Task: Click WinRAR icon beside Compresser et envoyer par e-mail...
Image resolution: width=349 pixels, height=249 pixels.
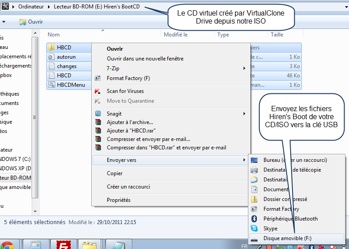Action: [98, 139]
